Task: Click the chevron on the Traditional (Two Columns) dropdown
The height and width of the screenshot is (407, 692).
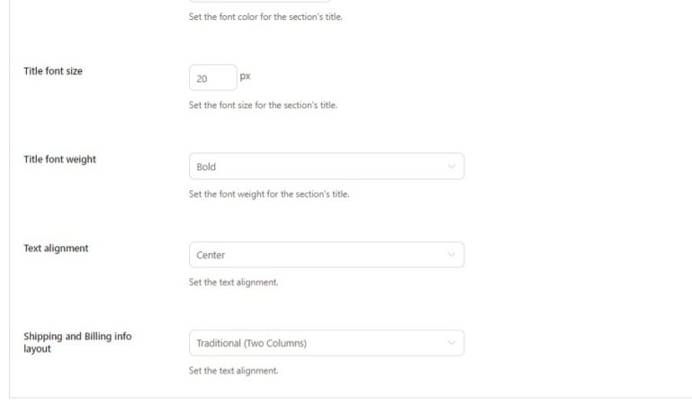Action: pyautogui.click(x=451, y=343)
